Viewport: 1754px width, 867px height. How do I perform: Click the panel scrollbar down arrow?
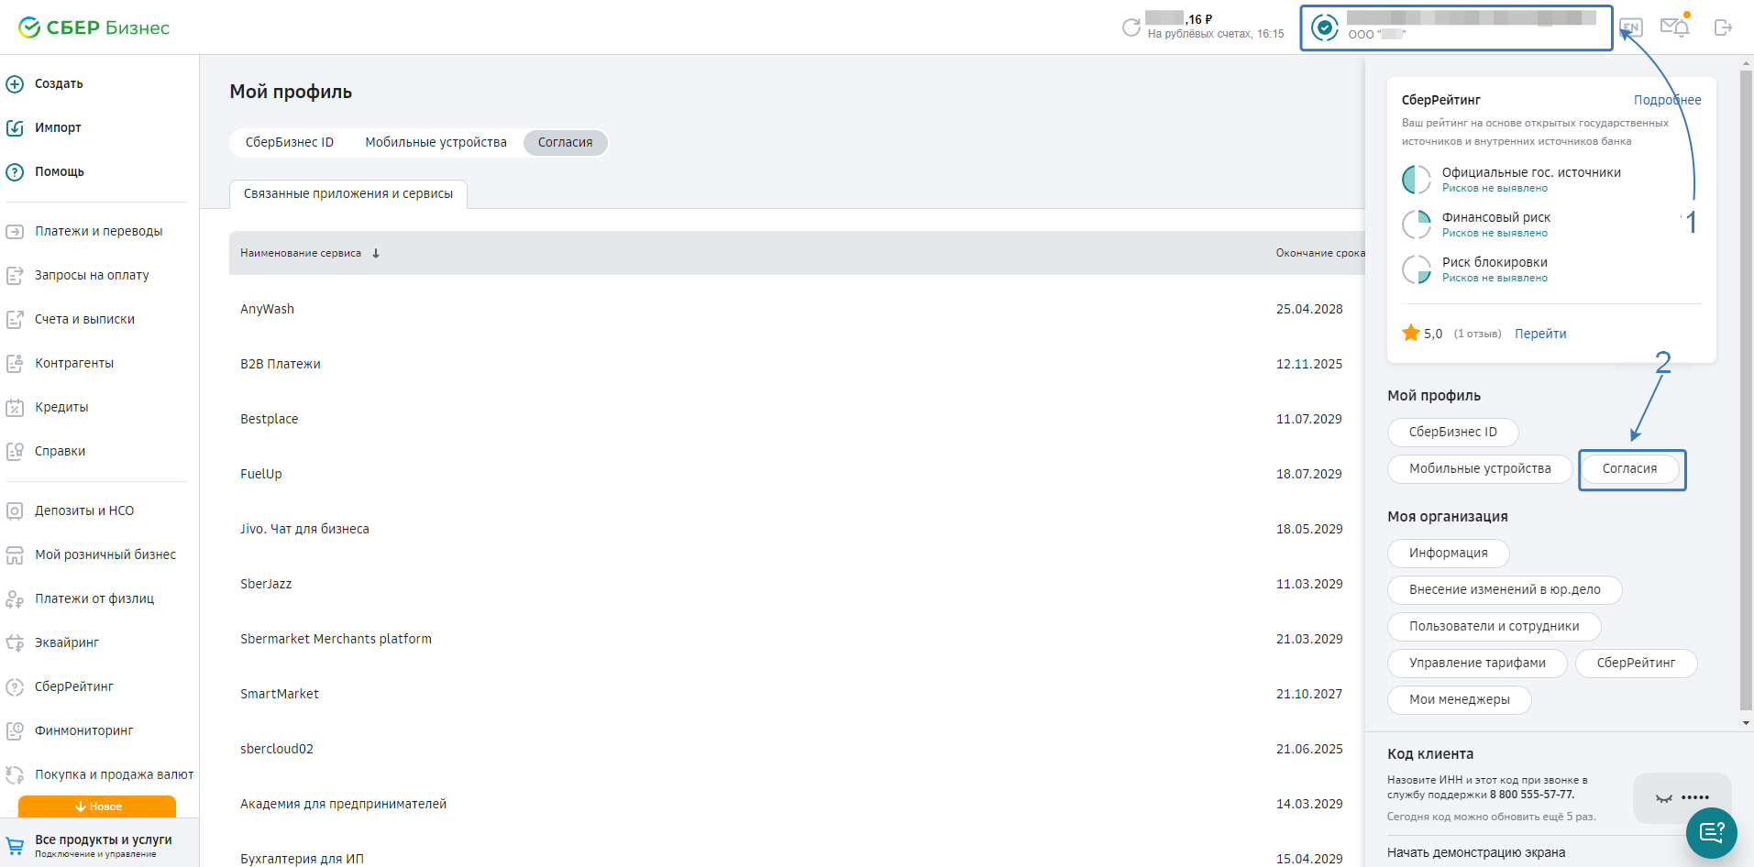tap(1746, 723)
